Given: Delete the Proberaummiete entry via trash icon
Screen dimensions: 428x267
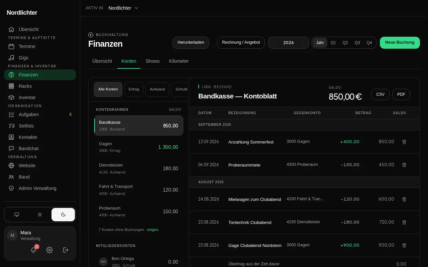Looking at the screenshot, I should tap(404, 165).
